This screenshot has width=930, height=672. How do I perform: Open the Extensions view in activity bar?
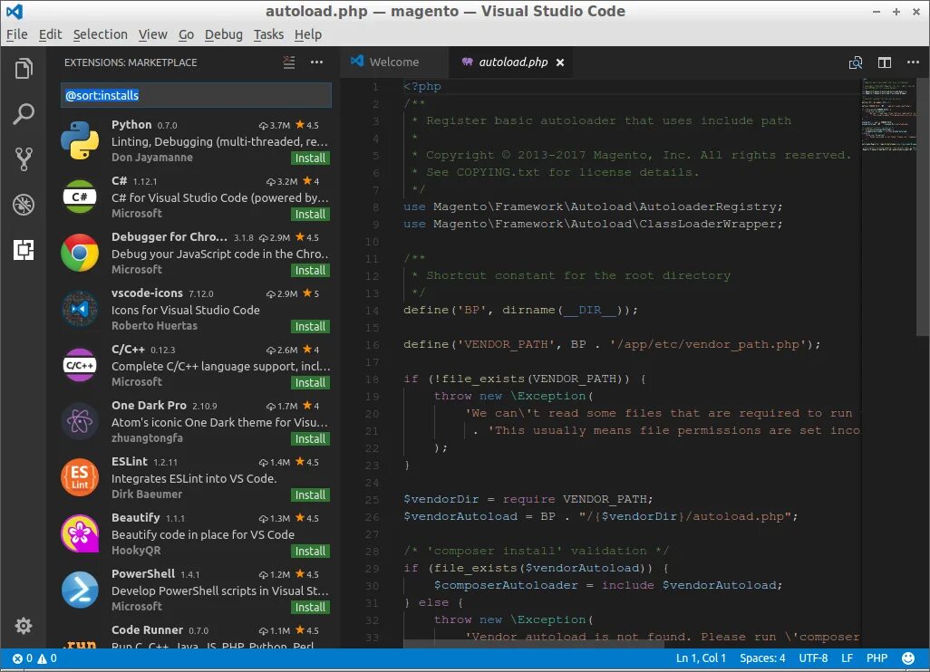pyautogui.click(x=24, y=249)
